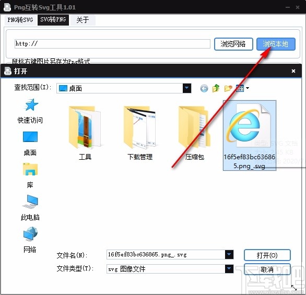The image size is (306, 295).
Task: Click the 桌面 location combo box
Action: tap(124, 88)
